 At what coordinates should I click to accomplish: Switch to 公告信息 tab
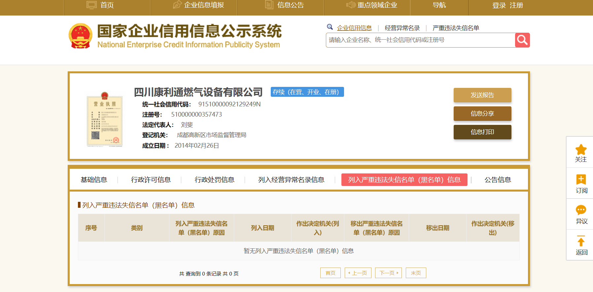(498, 180)
